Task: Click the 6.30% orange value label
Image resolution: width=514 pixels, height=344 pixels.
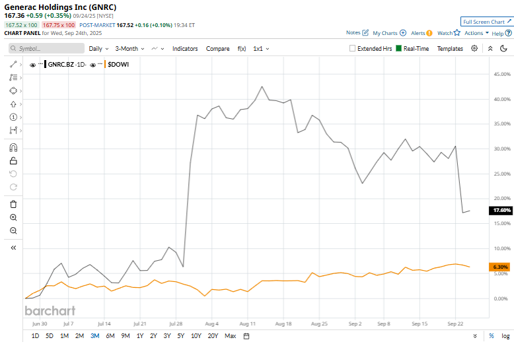Action: 500,267
